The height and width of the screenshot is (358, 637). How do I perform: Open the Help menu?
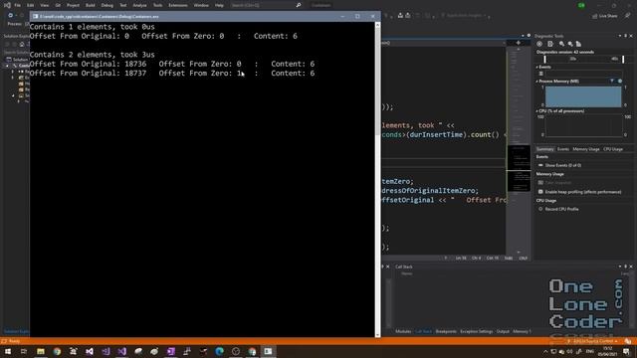[x=219, y=5]
